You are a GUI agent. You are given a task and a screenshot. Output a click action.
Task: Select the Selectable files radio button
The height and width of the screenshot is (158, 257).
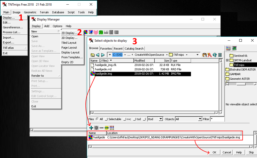[106, 119]
